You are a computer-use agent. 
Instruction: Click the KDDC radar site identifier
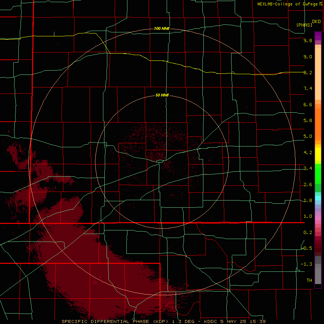(211, 321)
